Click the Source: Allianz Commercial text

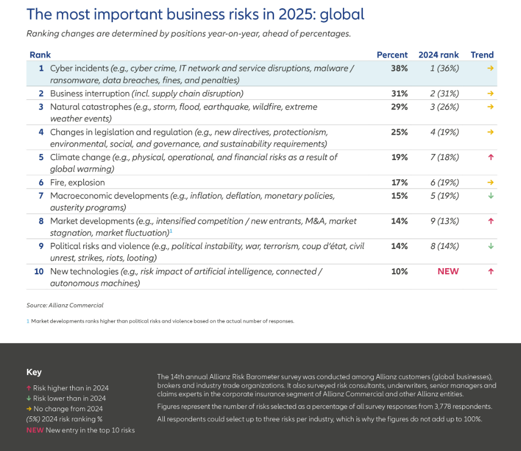65,305
